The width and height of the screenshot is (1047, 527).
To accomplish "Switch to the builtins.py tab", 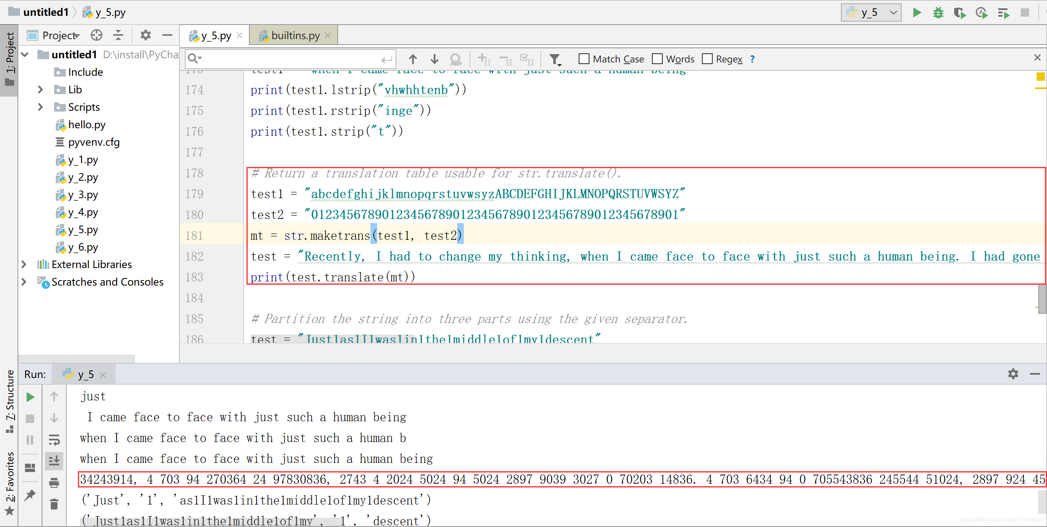I will (295, 36).
